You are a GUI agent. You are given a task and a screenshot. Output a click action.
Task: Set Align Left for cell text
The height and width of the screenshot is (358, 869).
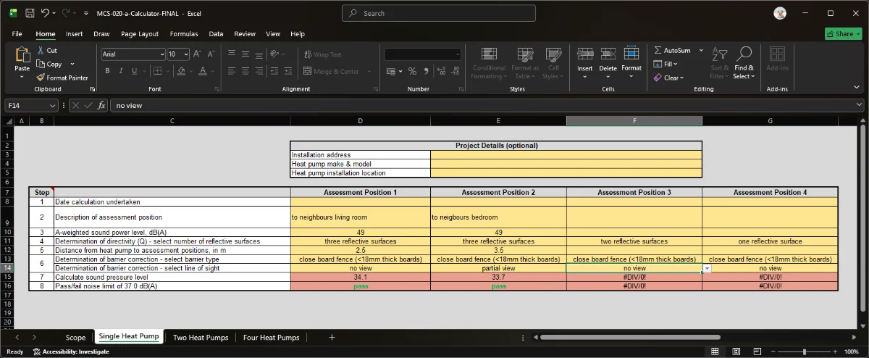tap(232, 71)
